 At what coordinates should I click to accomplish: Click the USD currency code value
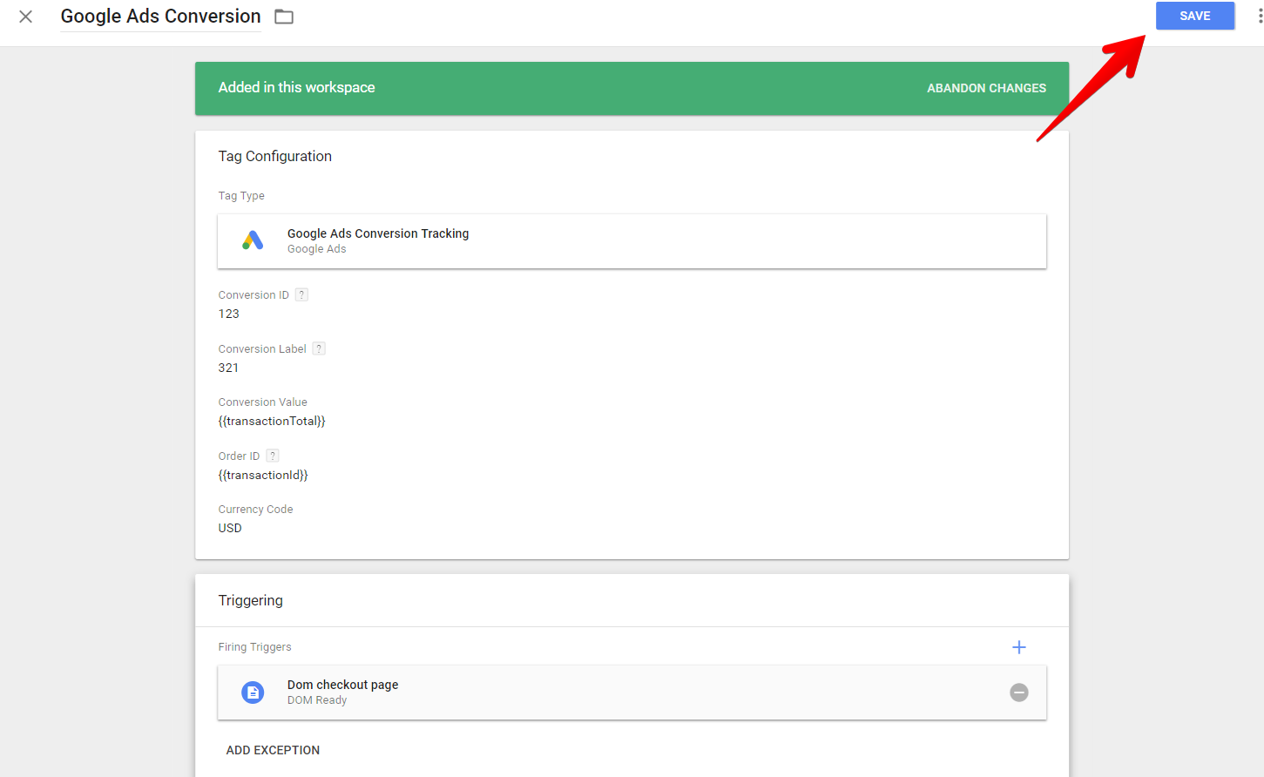coord(230,528)
